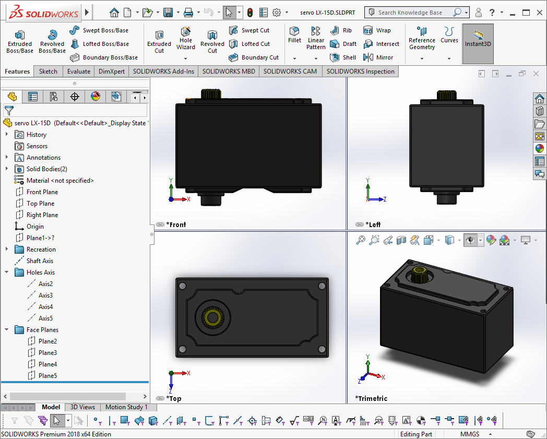This screenshot has width=547, height=439.
Task: Open the Appearances task pane color ball
Action: 540,148
